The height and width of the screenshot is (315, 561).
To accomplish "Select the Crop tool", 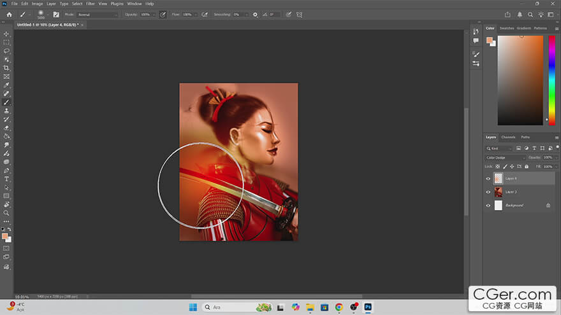I will [6, 68].
